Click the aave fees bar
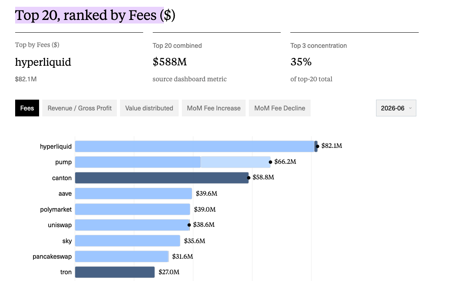 click(134, 193)
